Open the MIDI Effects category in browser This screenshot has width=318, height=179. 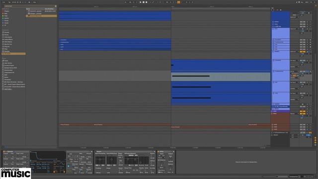[x=8, y=42]
